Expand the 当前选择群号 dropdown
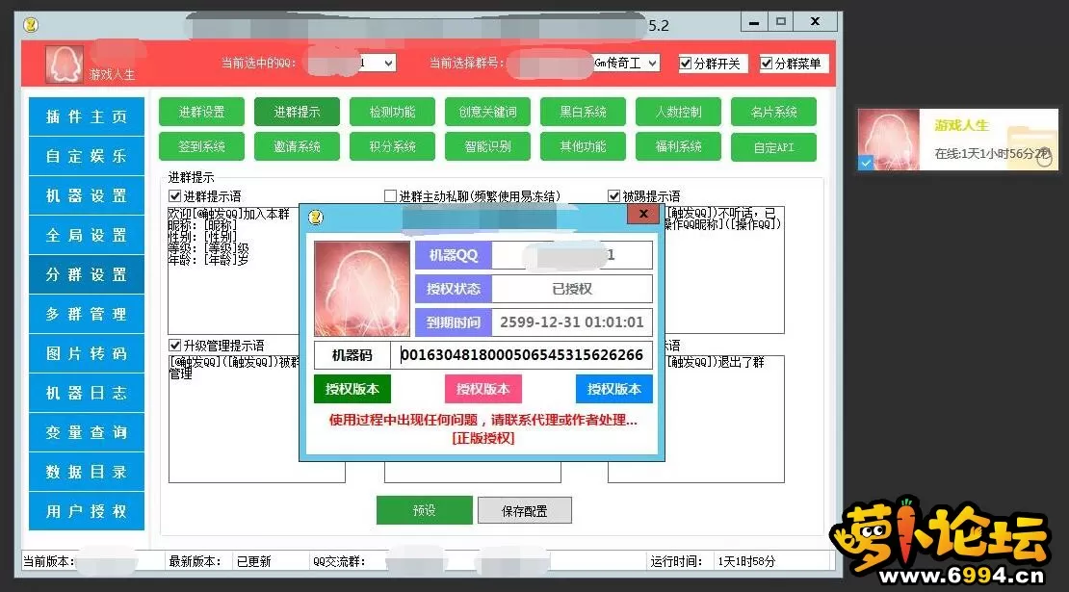1069x592 pixels. click(x=652, y=64)
